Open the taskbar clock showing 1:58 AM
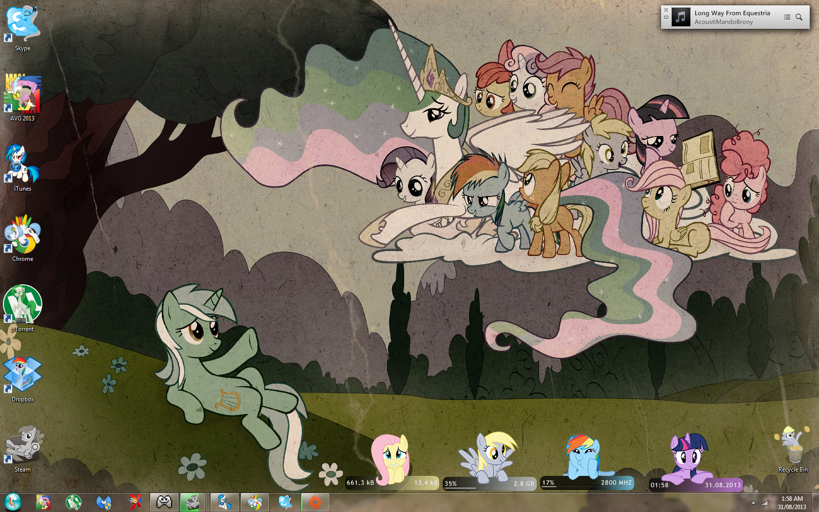 [792, 503]
